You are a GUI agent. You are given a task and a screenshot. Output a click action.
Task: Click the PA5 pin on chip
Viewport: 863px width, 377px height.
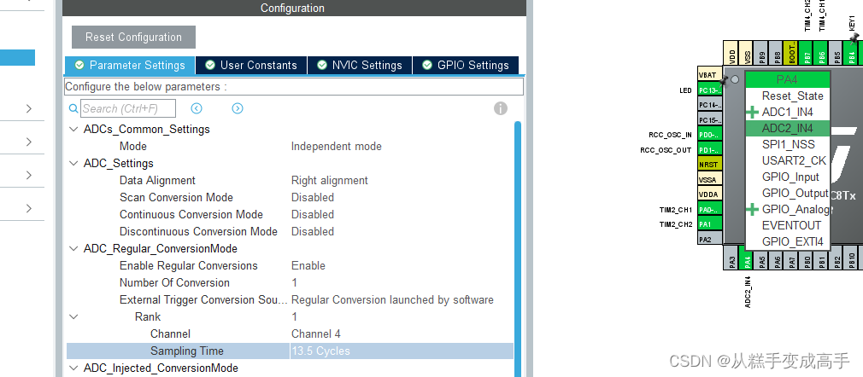(x=761, y=258)
